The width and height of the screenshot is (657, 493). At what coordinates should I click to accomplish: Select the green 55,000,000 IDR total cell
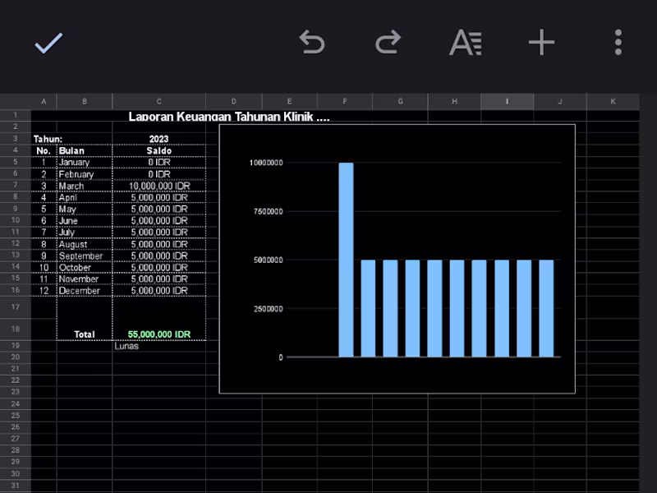pos(159,334)
